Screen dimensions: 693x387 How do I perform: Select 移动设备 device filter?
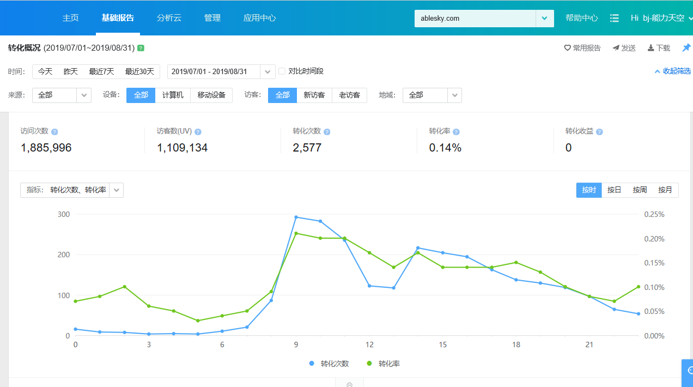point(211,95)
